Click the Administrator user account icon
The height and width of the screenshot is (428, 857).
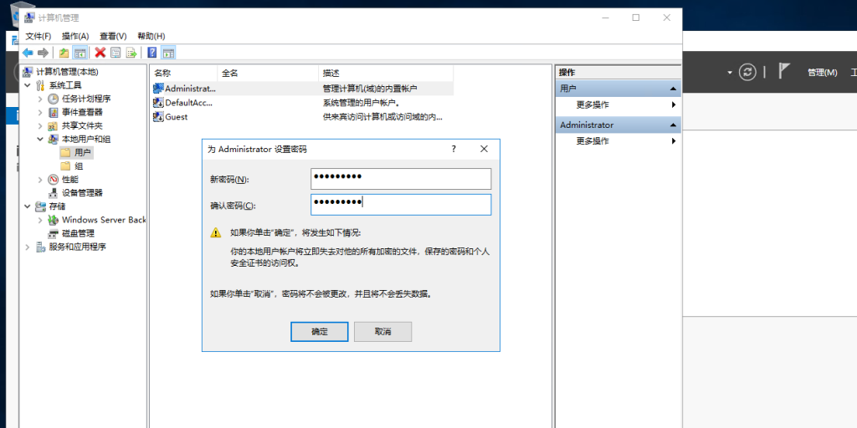tap(158, 88)
